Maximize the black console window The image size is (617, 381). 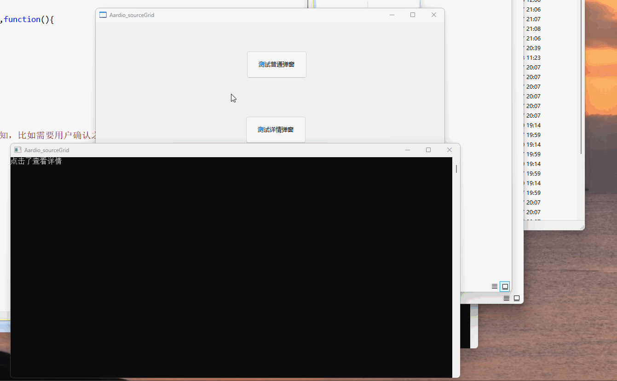tap(428, 150)
